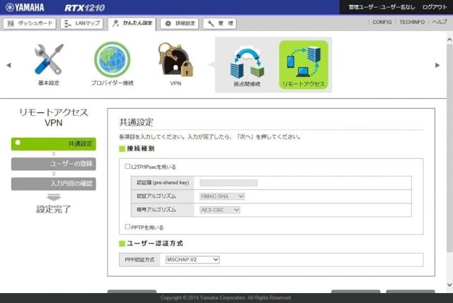Select the 入力内容の確認 step
The height and width of the screenshot is (303, 453).
54,184
